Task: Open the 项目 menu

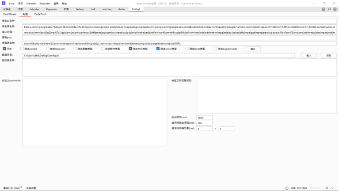Action: coord(20,4)
